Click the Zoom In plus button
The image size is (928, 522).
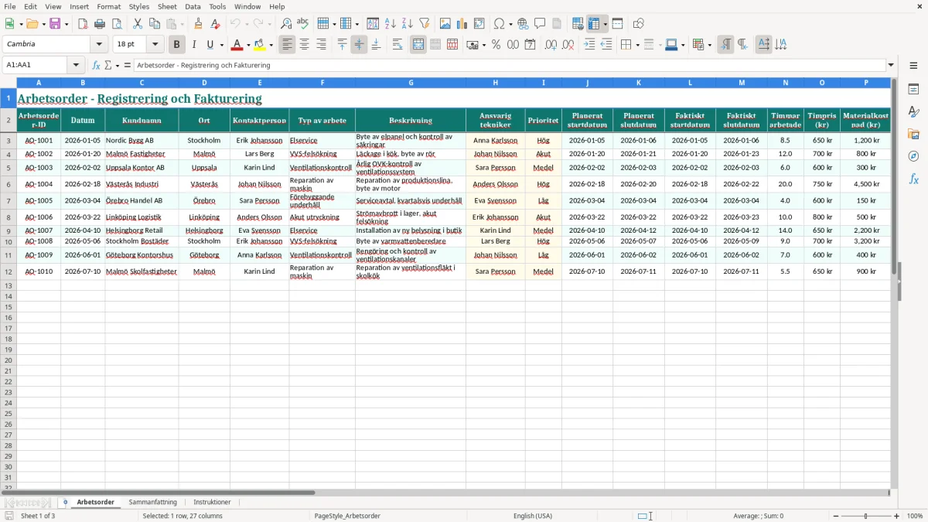[896, 516]
